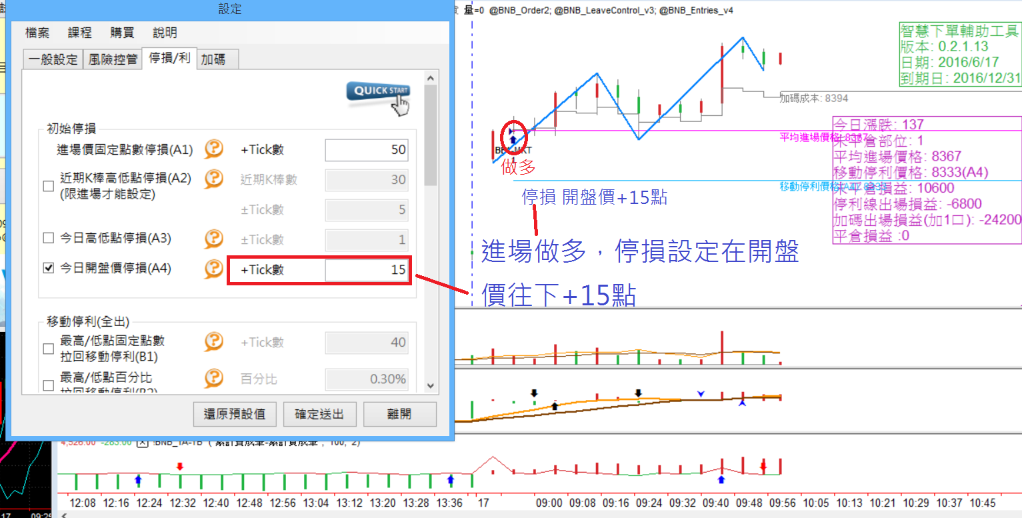Click the 智慧下單輔助工具 title text

(959, 31)
